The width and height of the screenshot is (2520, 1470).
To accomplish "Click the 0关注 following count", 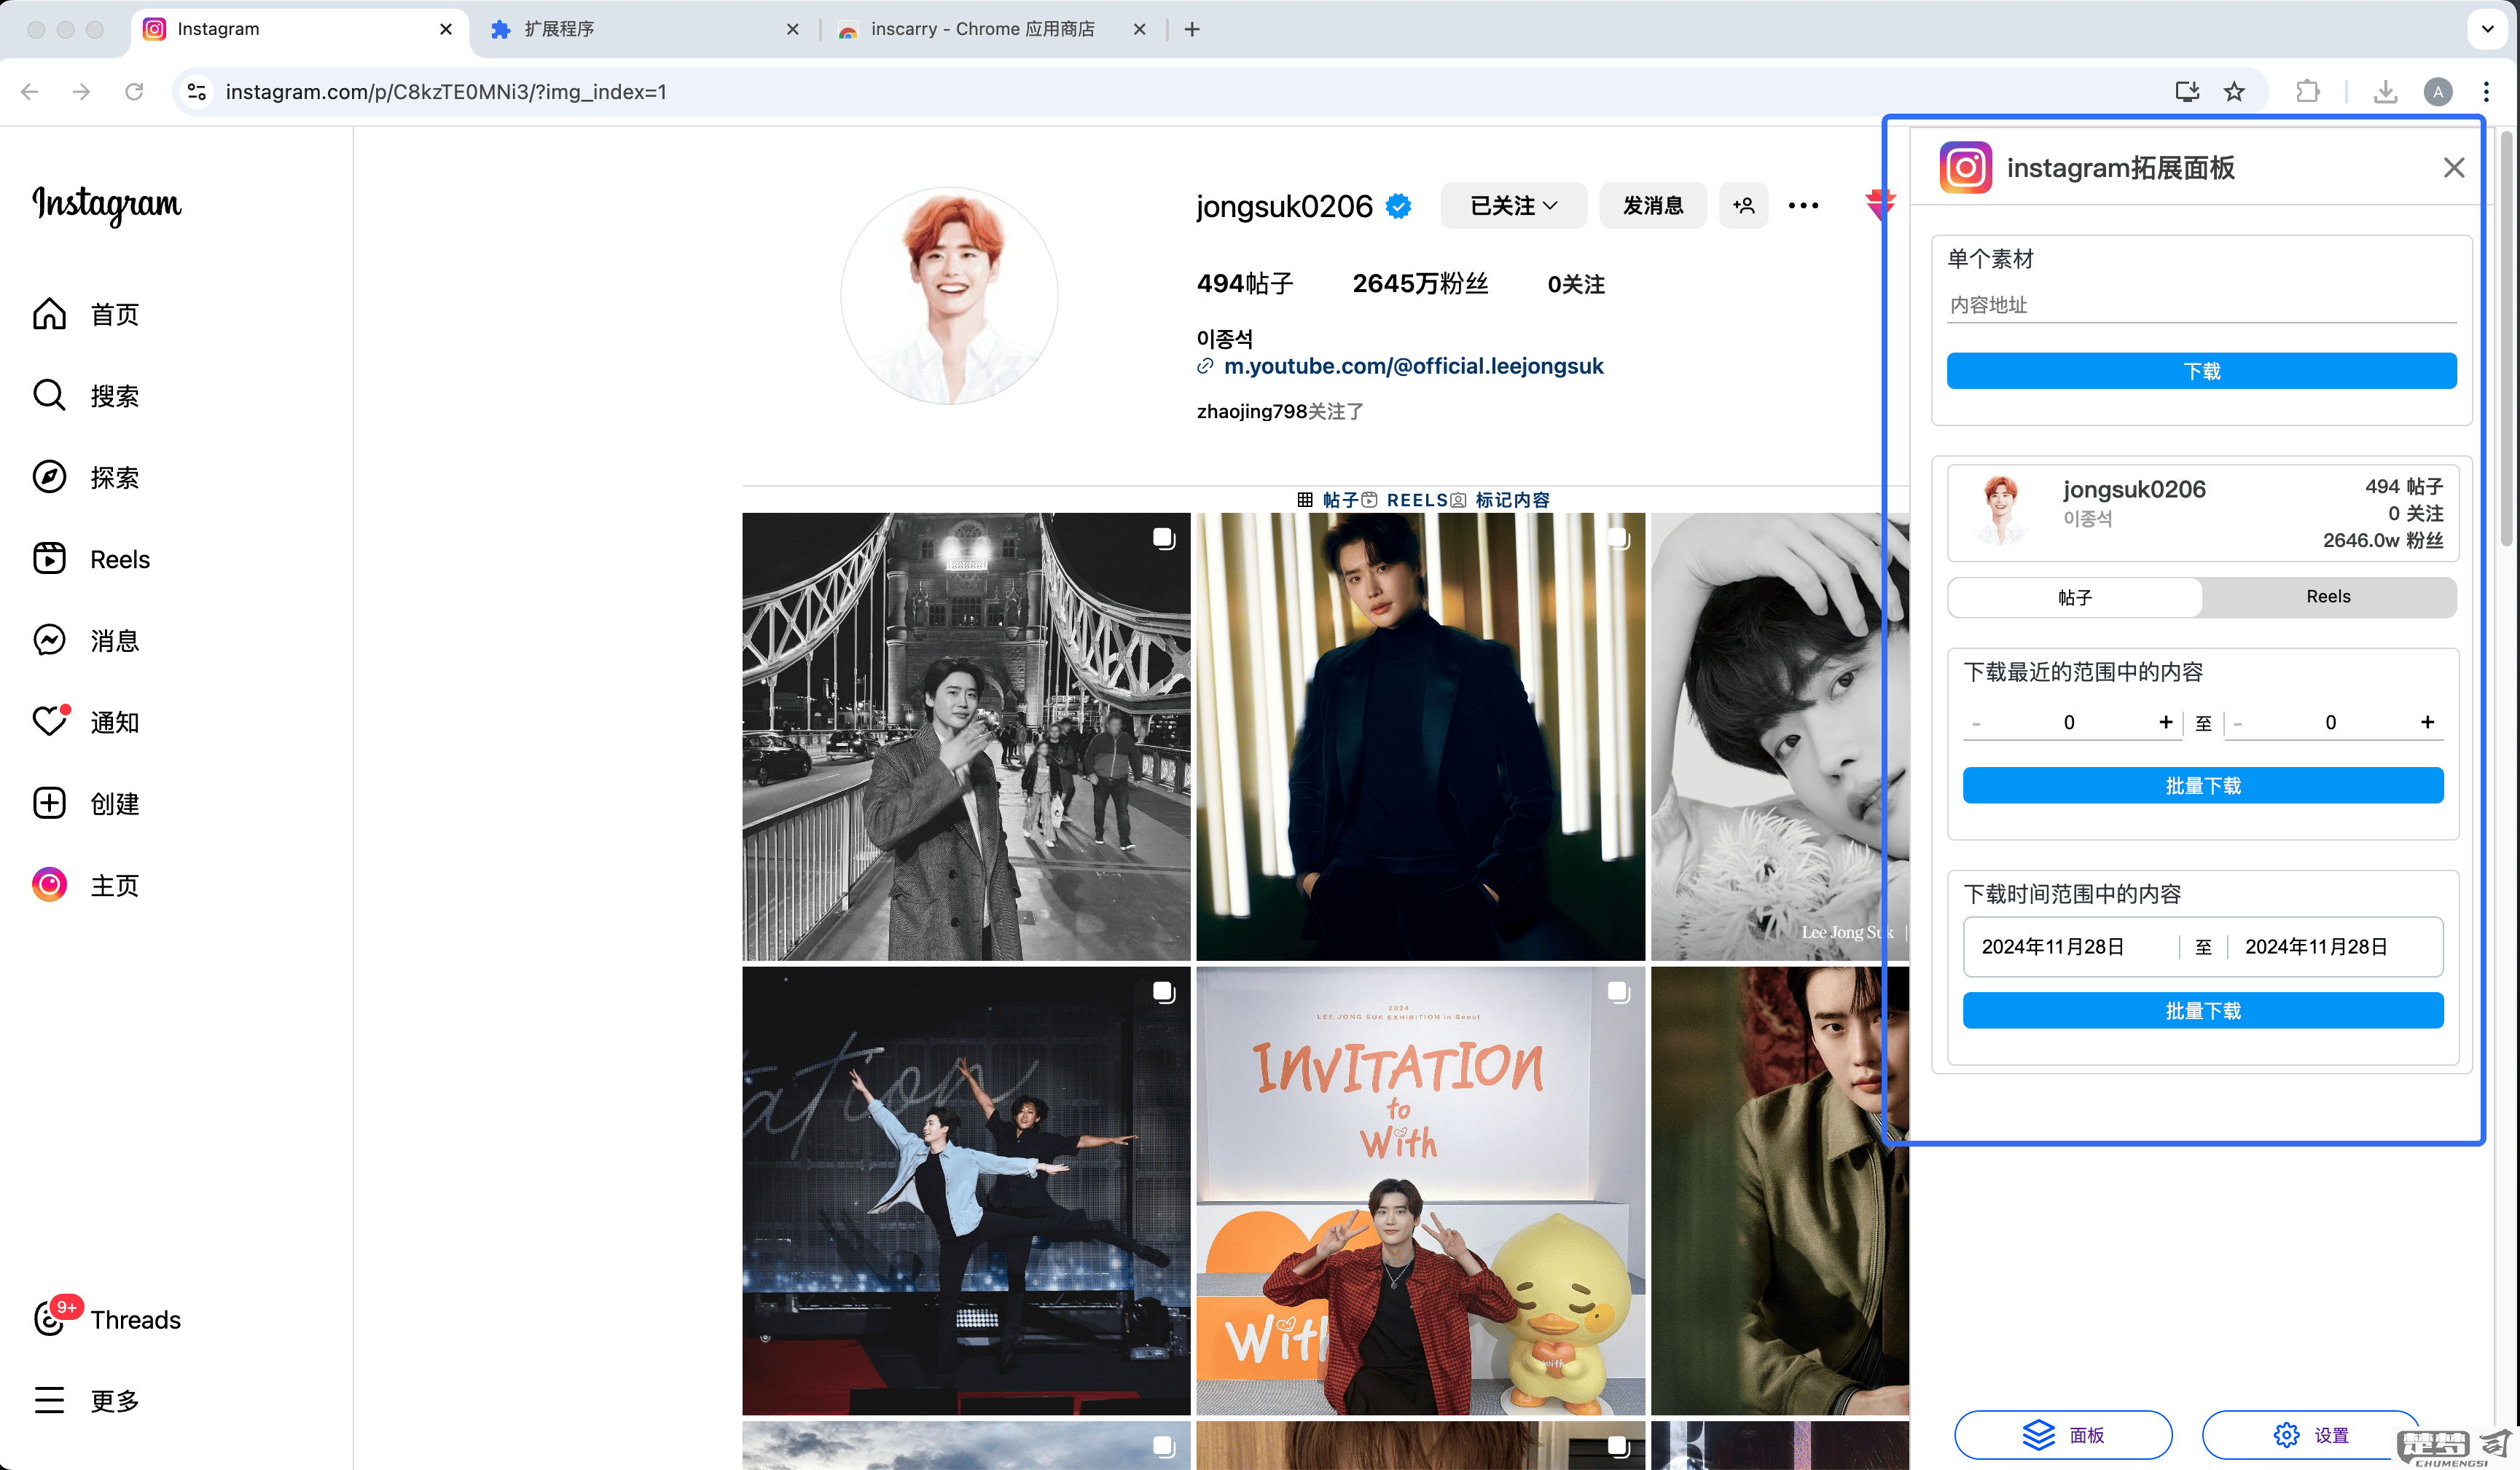I will 1576,284.
